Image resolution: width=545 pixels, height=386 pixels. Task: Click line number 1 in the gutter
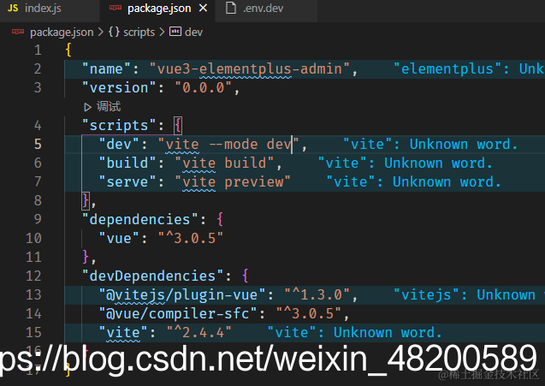pyautogui.click(x=38, y=50)
